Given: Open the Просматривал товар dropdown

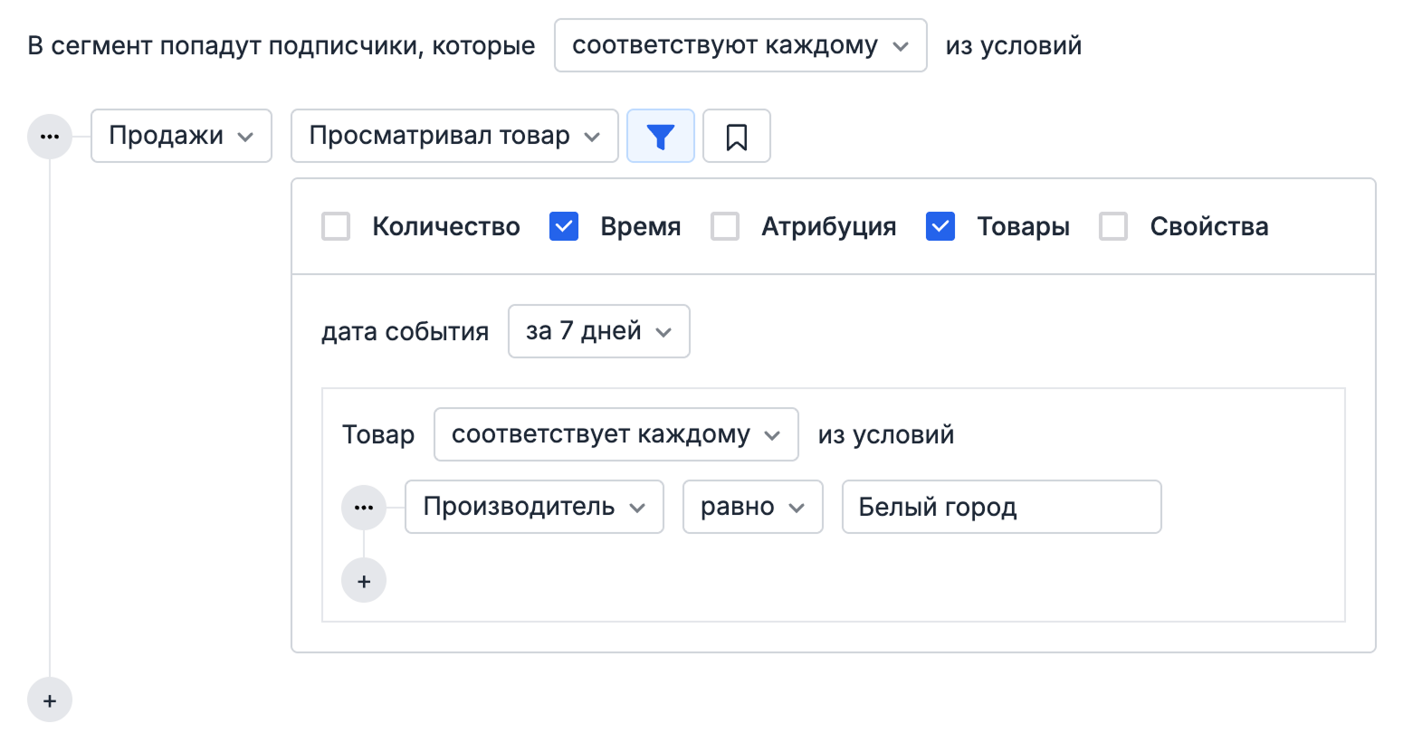Looking at the screenshot, I should [453, 136].
